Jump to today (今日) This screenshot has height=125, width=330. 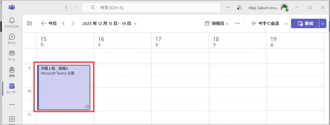[49, 23]
